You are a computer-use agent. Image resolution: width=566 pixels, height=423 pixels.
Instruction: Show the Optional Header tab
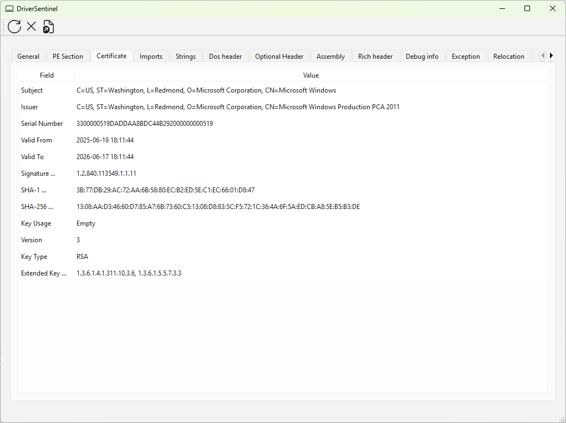tap(279, 57)
